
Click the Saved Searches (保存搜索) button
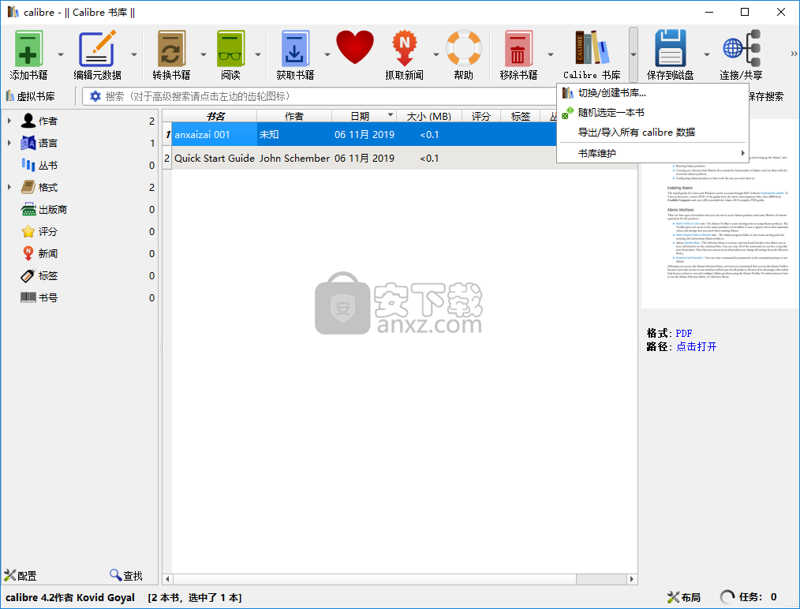(x=766, y=96)
